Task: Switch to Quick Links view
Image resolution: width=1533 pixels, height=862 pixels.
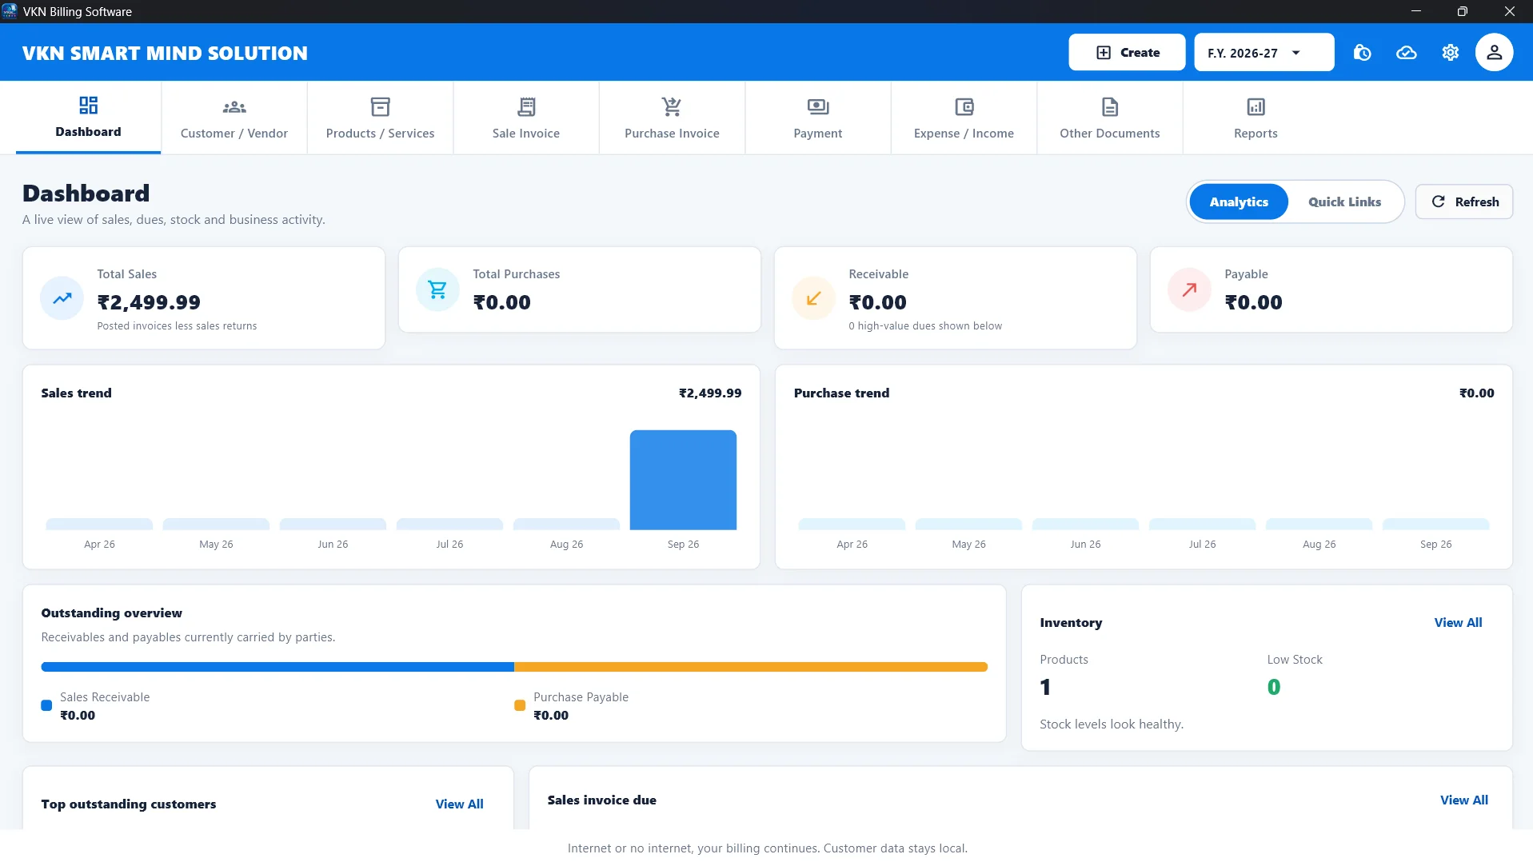Action: [1344, 202]
